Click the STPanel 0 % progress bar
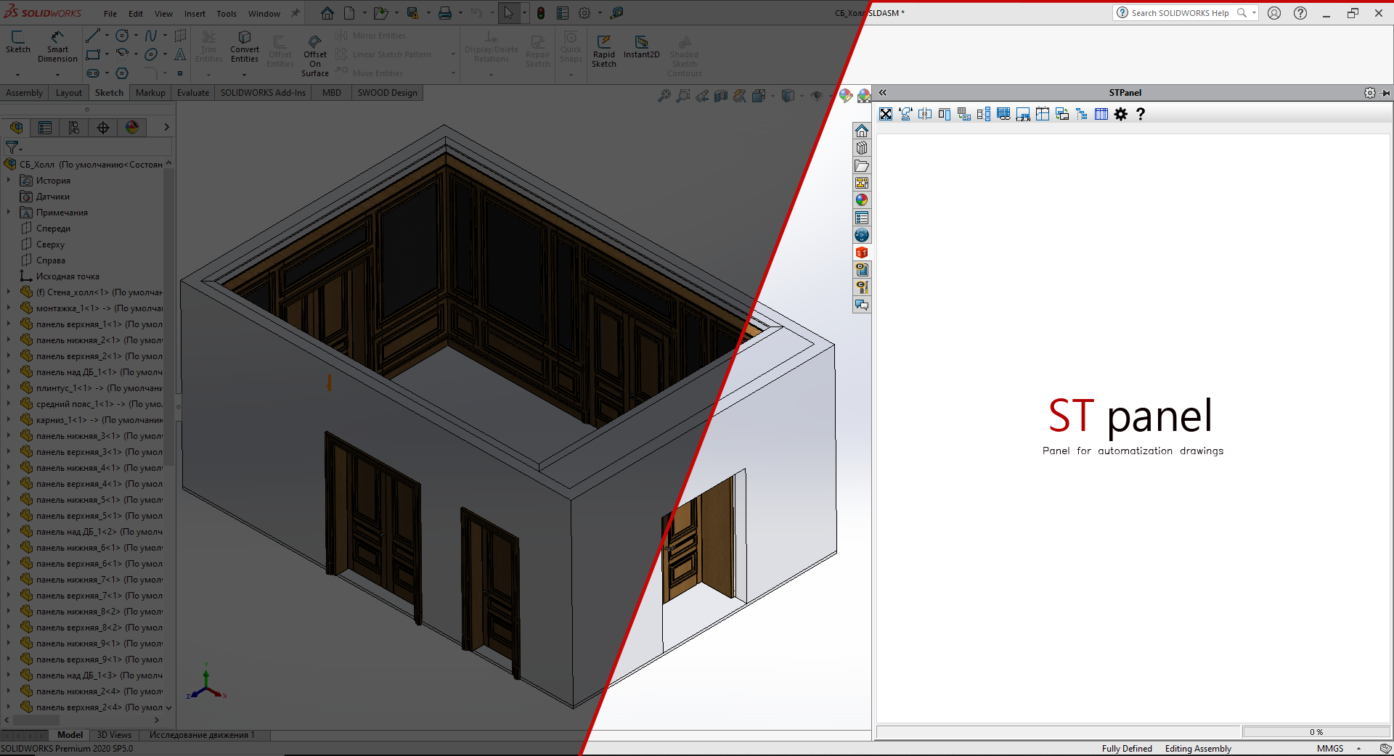 point(1316,732)
